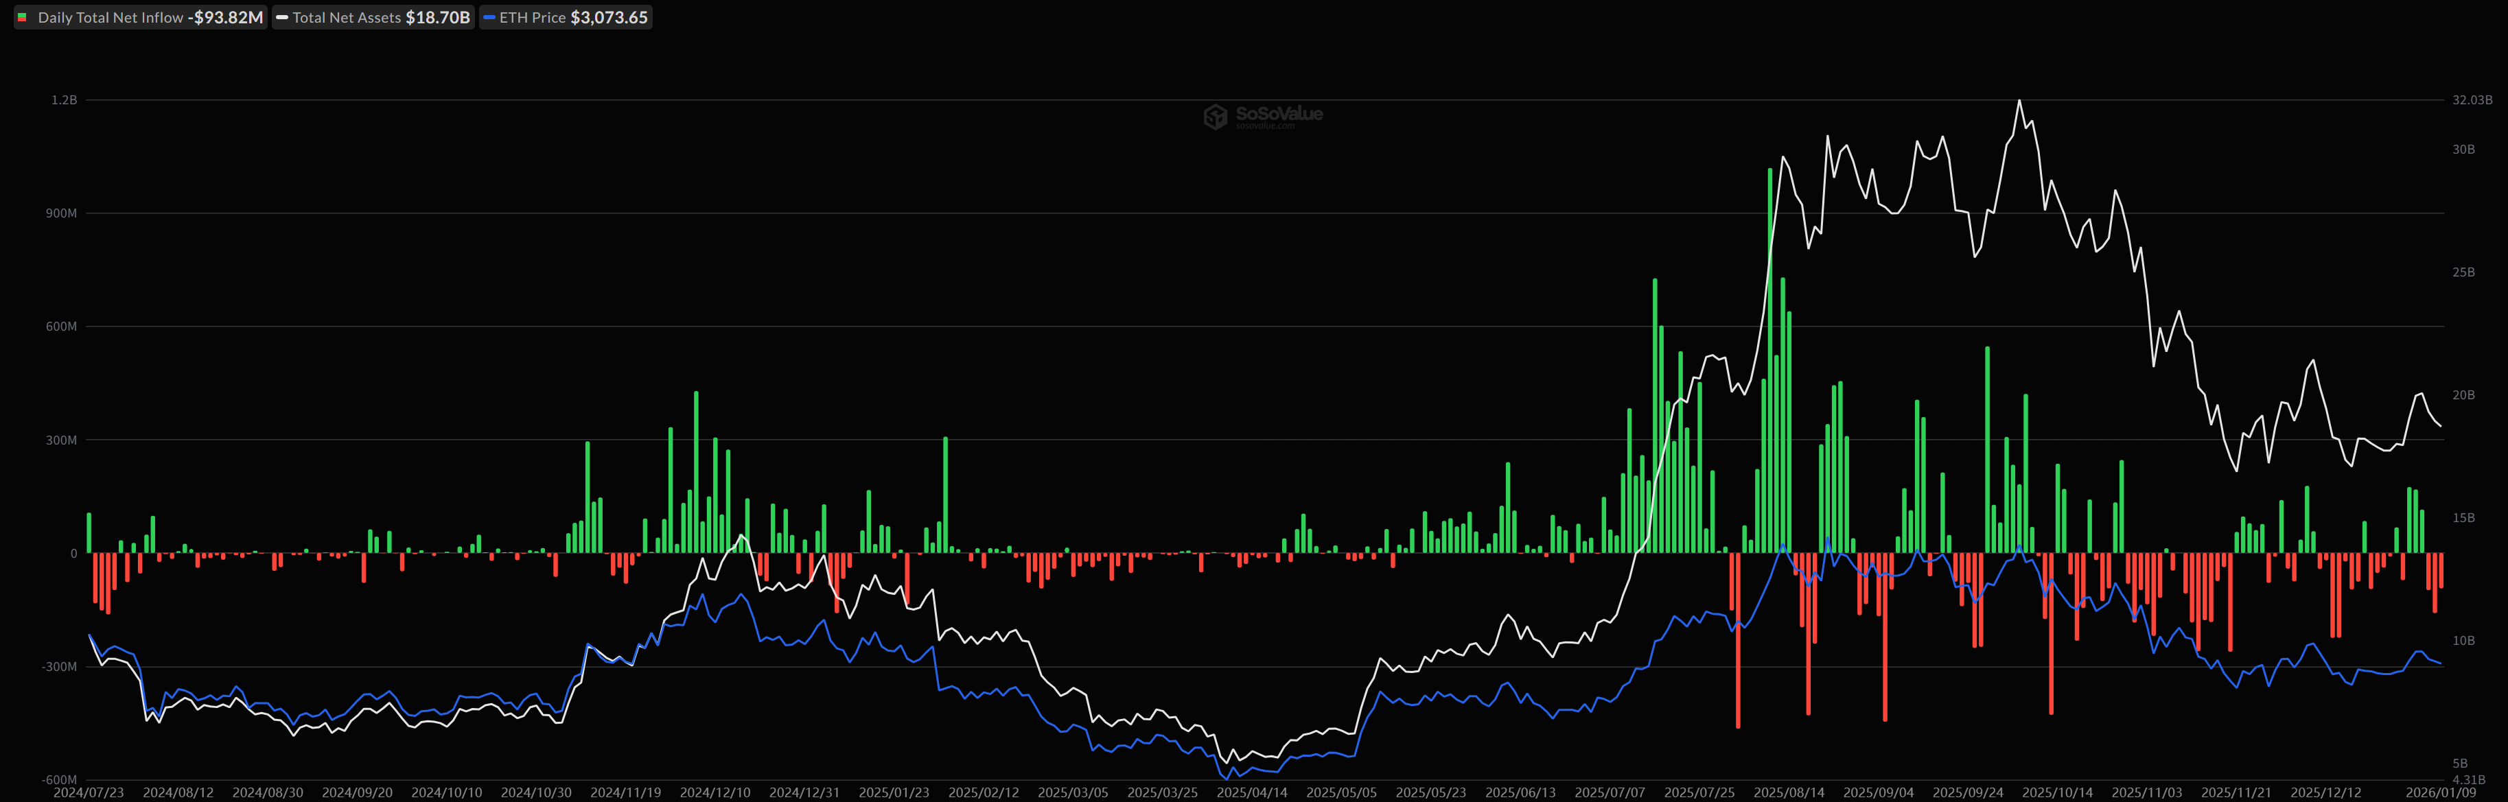This screenshot has height=802, width=2508.
Task: Click the -600M left axis label
Action: [x=58, y=779]
